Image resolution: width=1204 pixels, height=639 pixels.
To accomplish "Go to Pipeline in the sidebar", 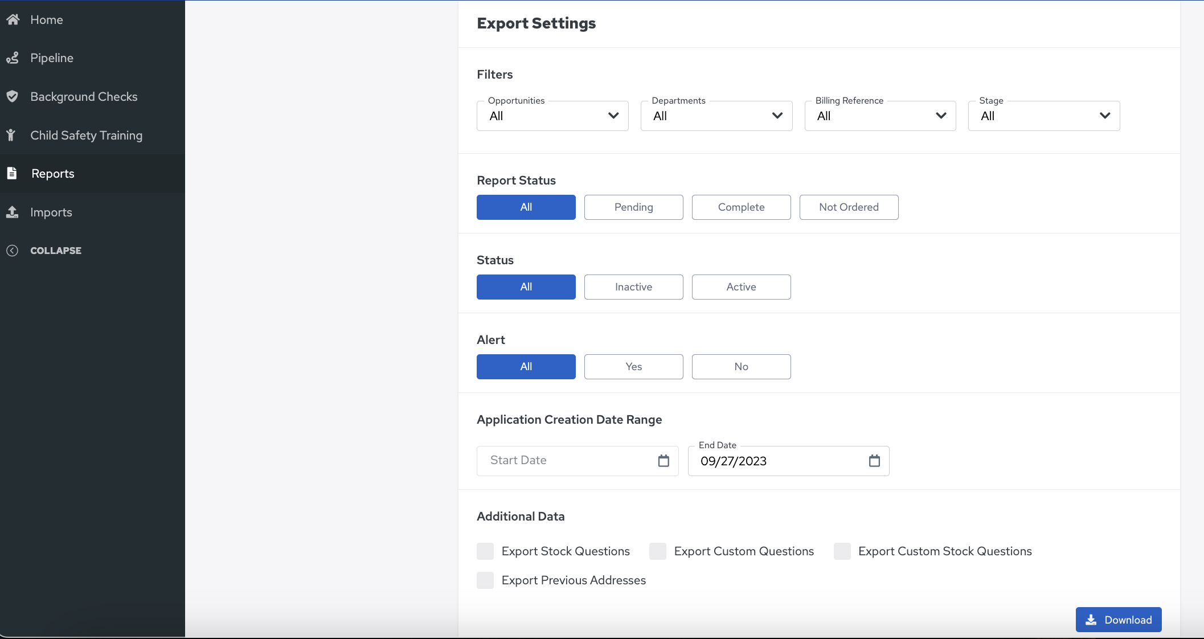I will tap(92, 58).
